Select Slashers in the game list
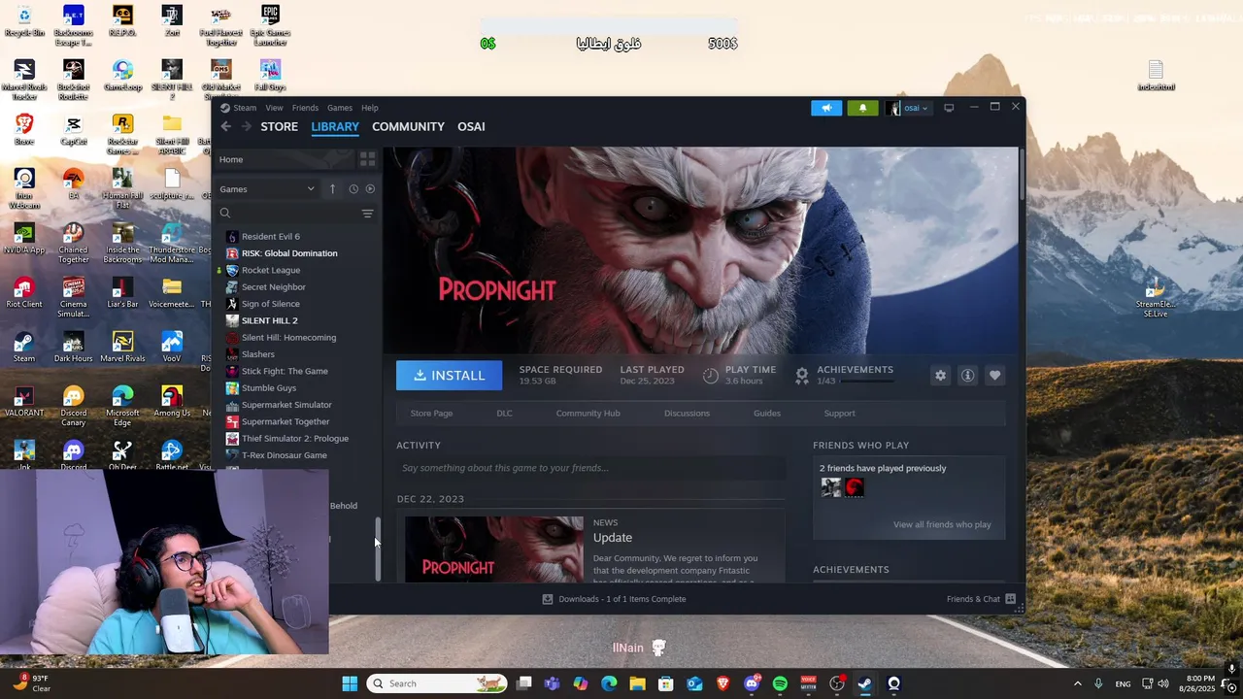The width and height of the screenshot is (1243, 699). coord(258,354)
